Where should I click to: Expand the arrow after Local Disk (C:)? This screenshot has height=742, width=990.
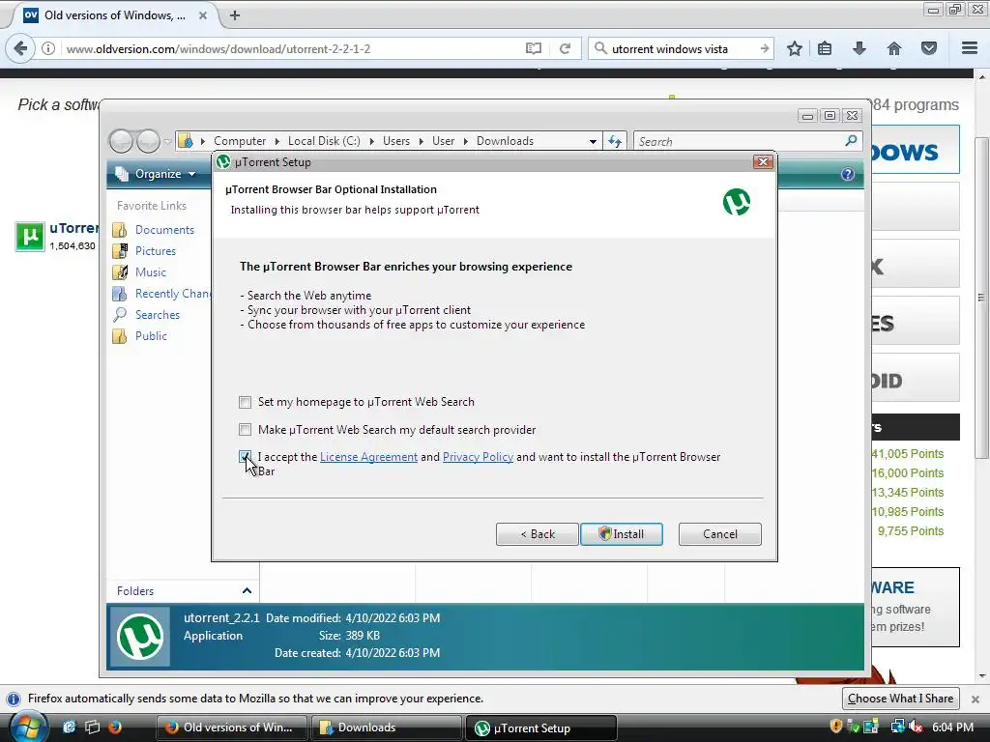click(x=371, y=141)
